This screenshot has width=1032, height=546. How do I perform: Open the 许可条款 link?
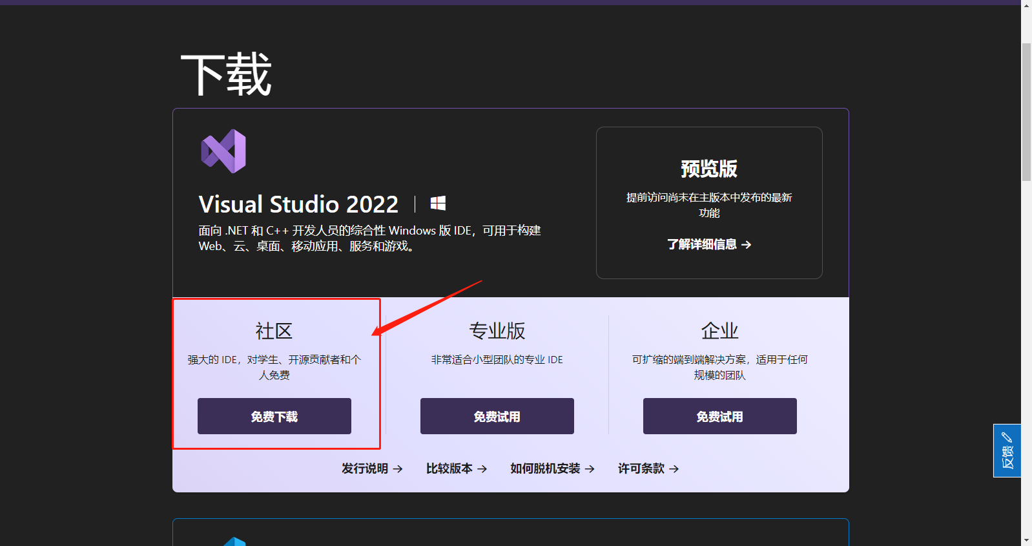(648, 468)
